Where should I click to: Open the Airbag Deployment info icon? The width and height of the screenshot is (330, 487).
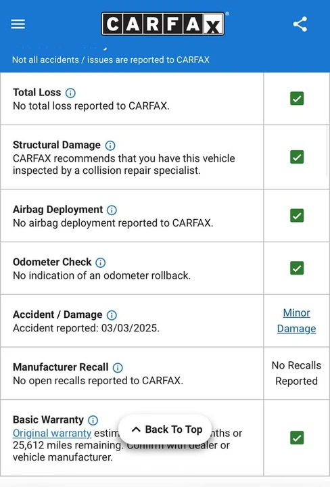tap(112, 210)
